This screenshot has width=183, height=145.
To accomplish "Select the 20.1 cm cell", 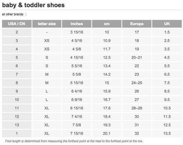I will (107, 133).
